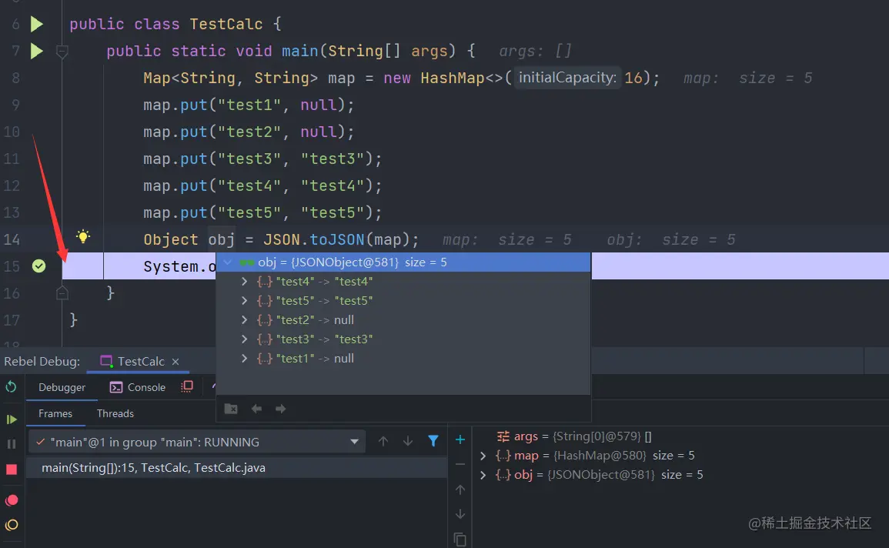This screenshot has height=548, width=889.
Task: Click the toJSON method call
Action: click(x=337, y=239)
